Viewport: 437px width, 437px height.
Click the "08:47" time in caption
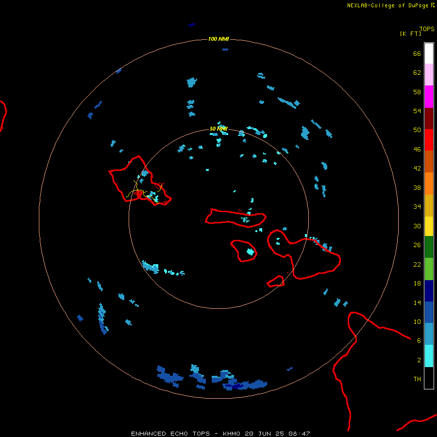tap(299, 434)
